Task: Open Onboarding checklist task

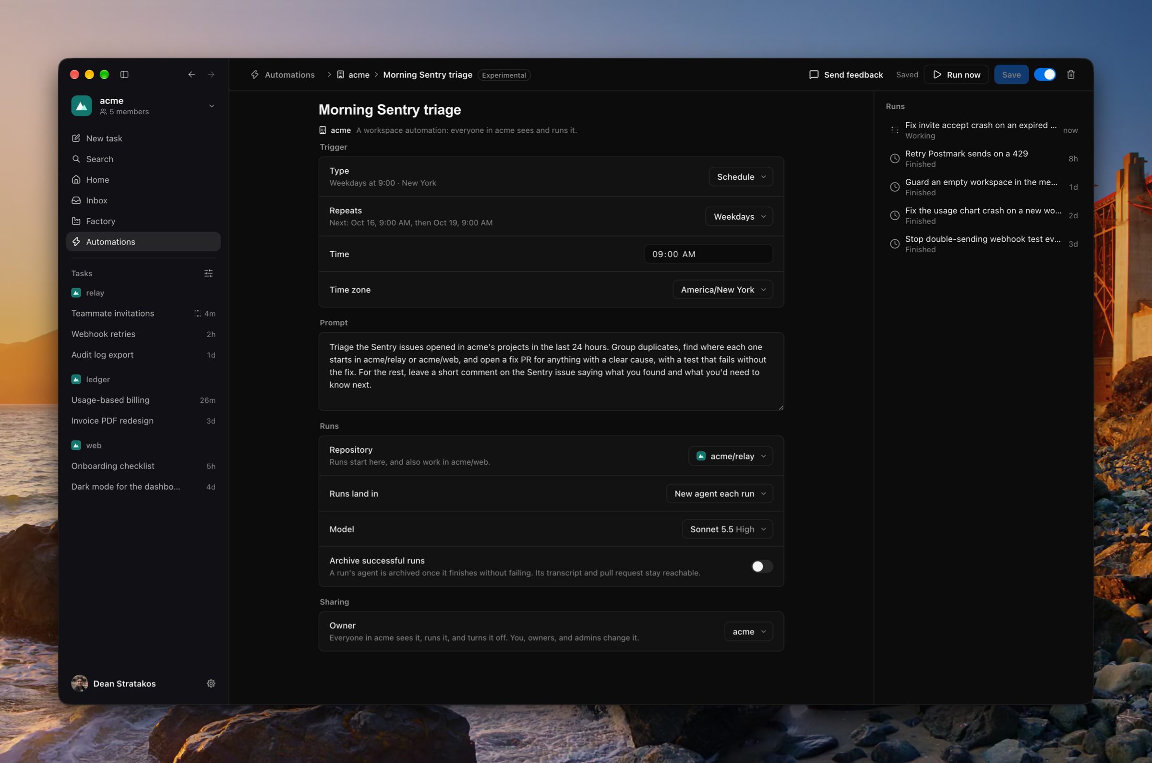Action: coord(143,466)
